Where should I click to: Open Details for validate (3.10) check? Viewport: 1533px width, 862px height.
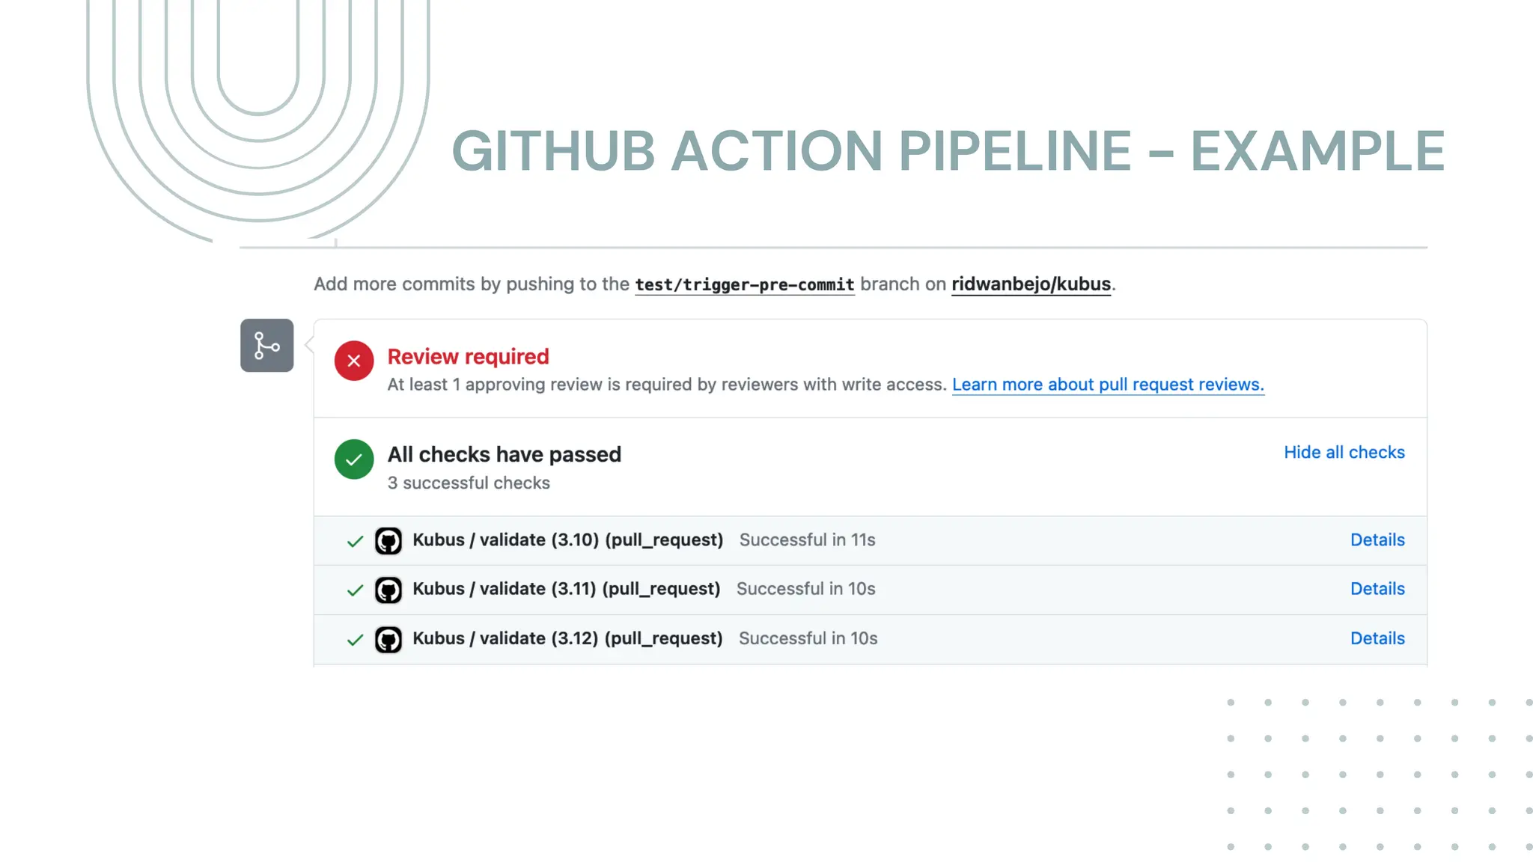tap(1377, 539)
